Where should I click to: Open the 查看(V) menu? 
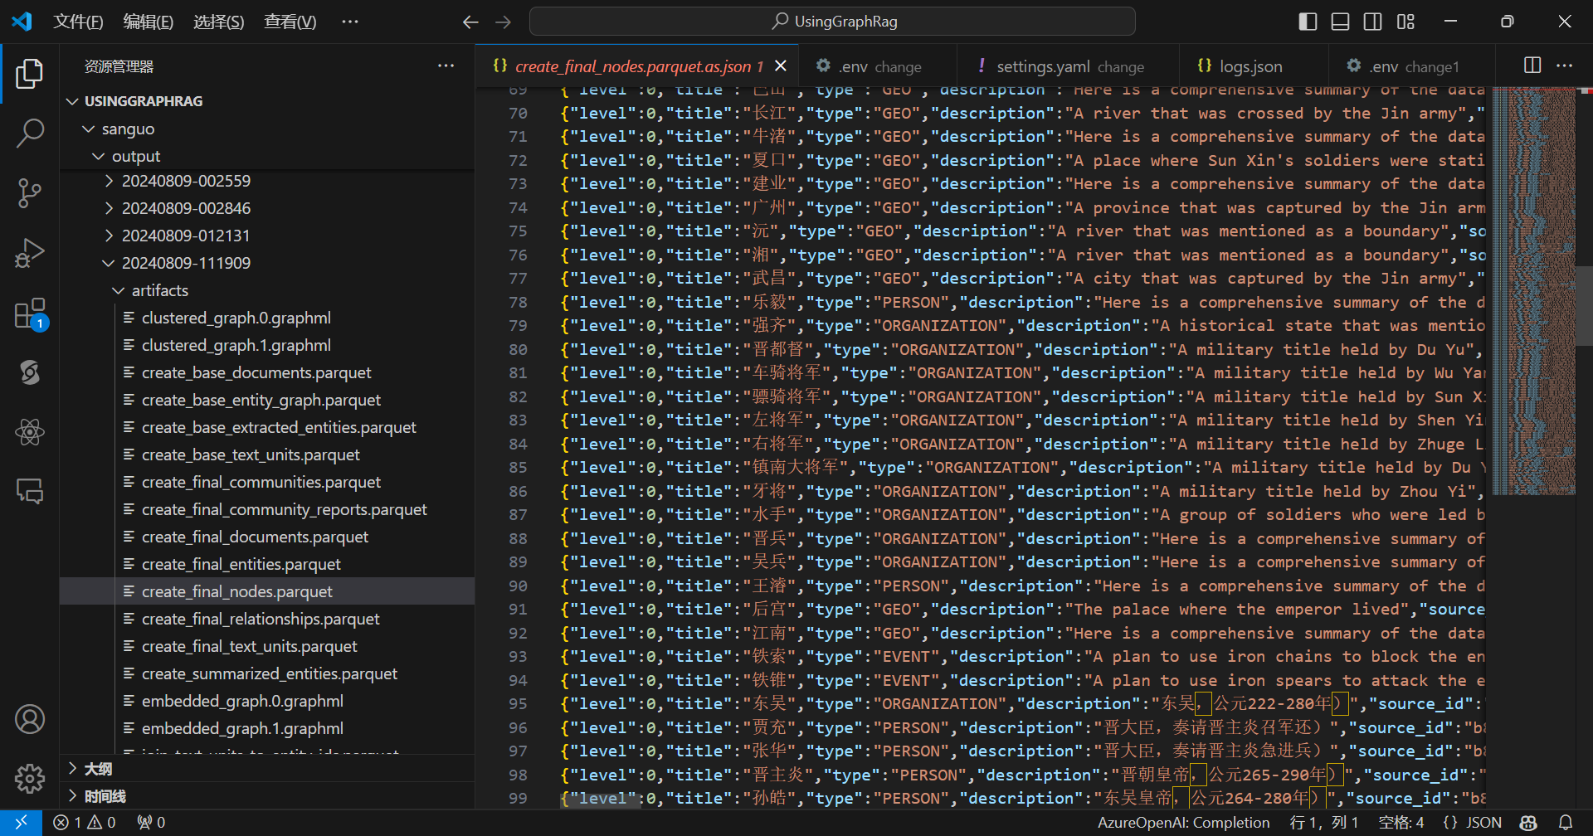point(290,22)
